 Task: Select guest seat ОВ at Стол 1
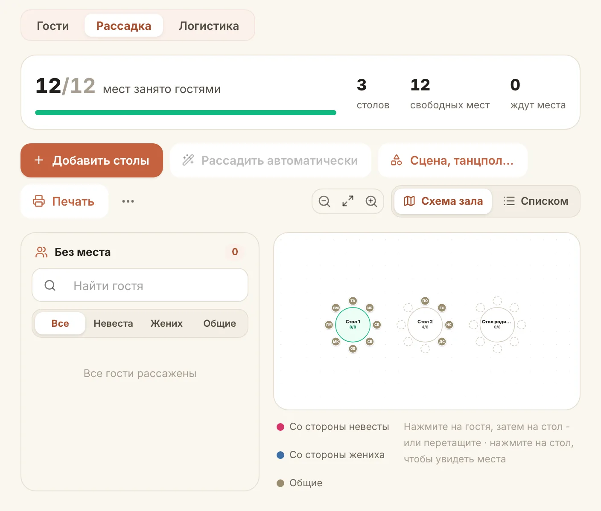(x=353, y=348)
